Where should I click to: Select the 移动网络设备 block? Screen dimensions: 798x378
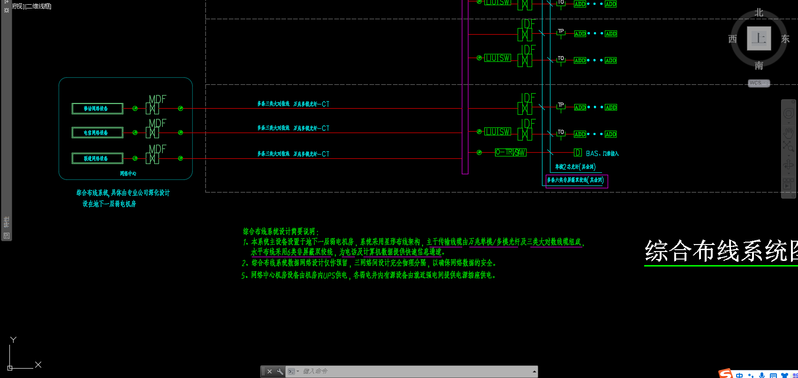click(x=98, y=109)
